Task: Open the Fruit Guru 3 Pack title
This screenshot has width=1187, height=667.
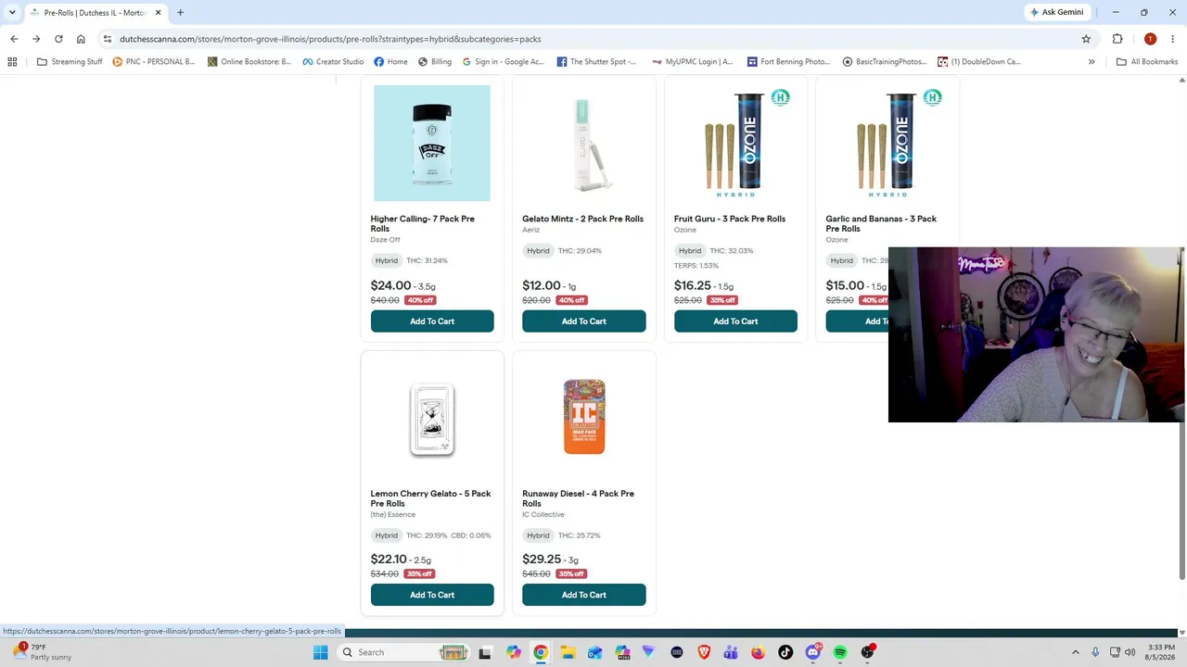Action: pos(730,219)
